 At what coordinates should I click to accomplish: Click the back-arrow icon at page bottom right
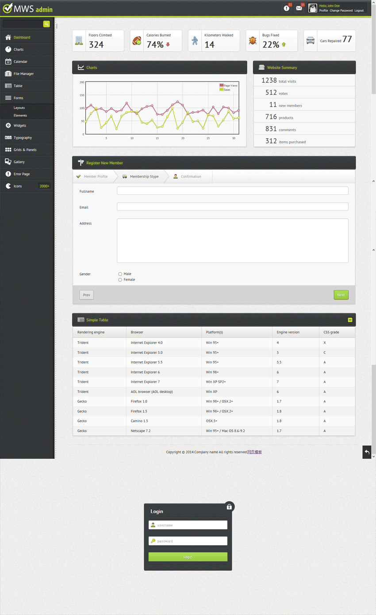(367, 452)
